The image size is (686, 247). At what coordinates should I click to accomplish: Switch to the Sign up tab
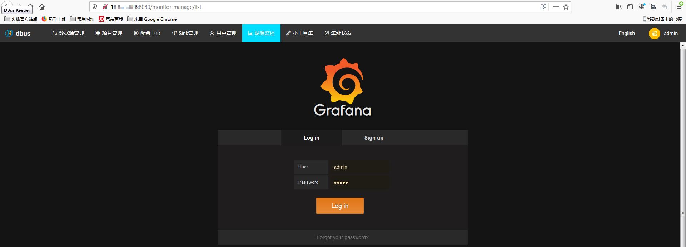(374, 138)
